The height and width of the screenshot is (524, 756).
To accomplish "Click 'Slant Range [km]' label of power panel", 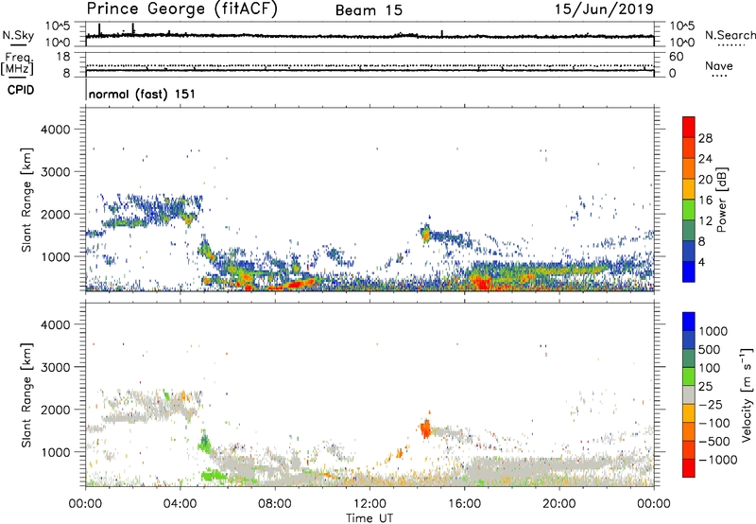I will (x=26, y=200).
